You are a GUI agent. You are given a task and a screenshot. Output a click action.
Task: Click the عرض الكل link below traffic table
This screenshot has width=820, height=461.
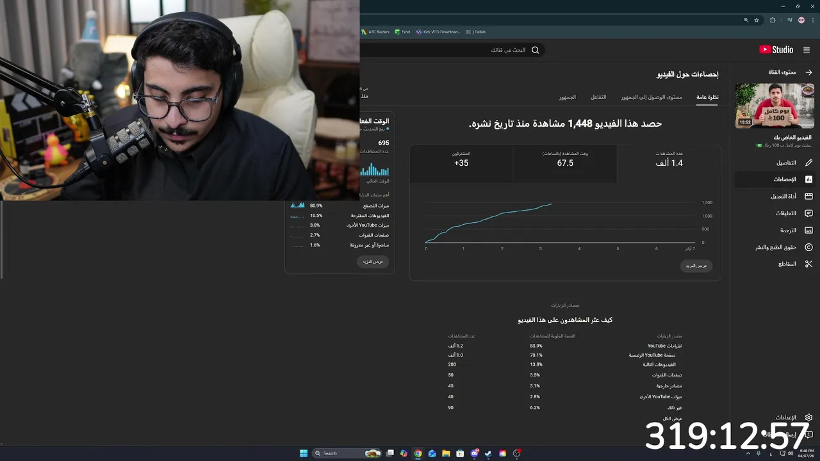click(672, 418)
